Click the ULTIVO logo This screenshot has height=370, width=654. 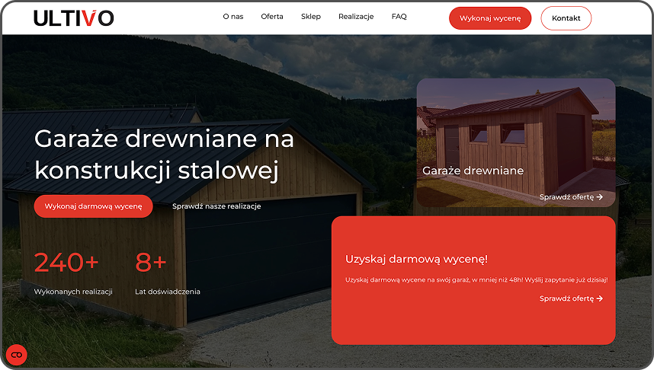74,18
